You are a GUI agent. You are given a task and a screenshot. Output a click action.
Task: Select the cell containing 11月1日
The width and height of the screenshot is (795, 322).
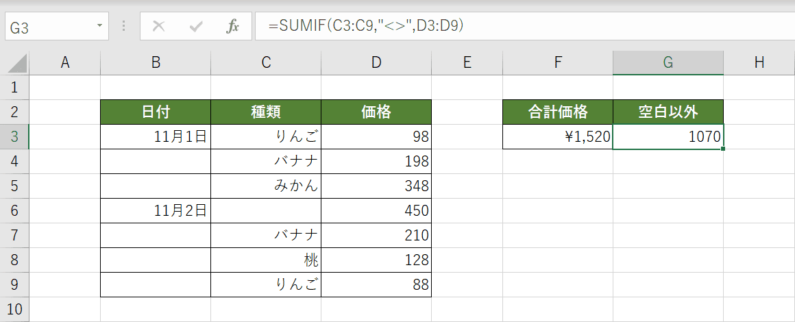156,137
